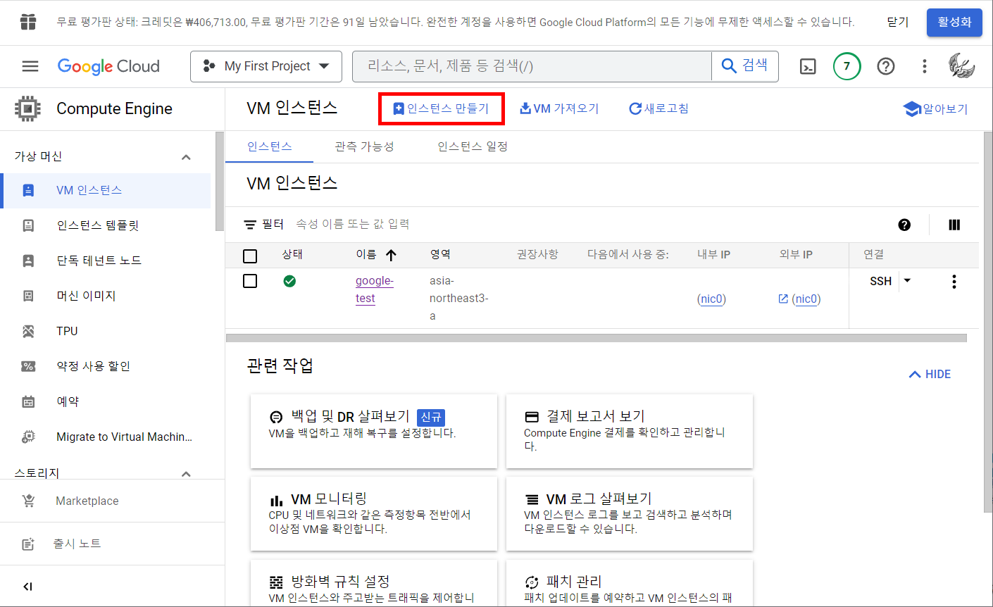Click the Google Cloud logo
993x607 pixels.
pos(108,66)
